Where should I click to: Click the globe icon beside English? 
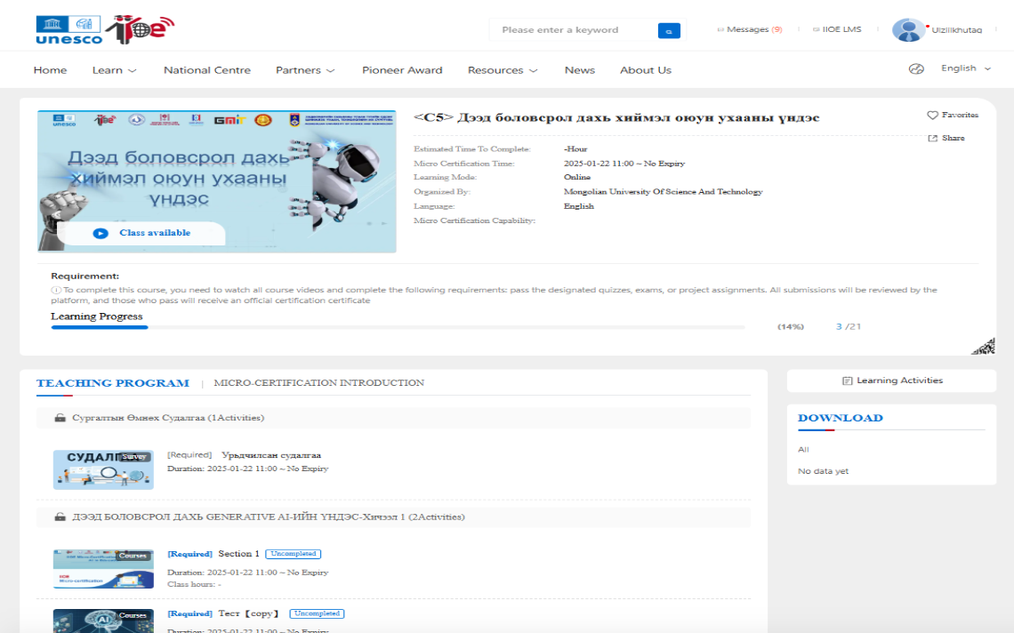916,69
